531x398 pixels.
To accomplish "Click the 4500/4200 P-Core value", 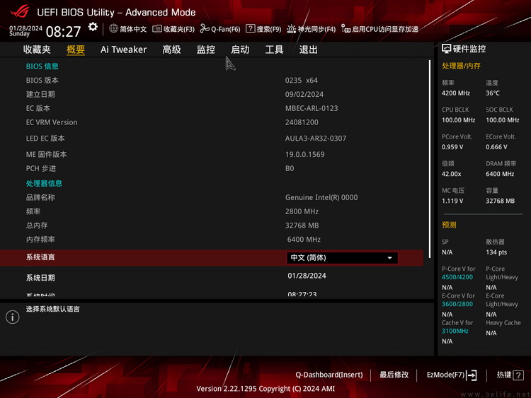I will 457,277.
